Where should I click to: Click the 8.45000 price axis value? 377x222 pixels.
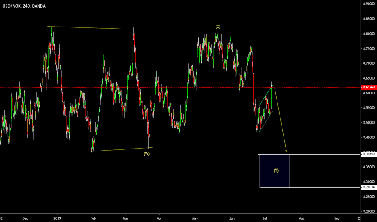coord(369,138)
